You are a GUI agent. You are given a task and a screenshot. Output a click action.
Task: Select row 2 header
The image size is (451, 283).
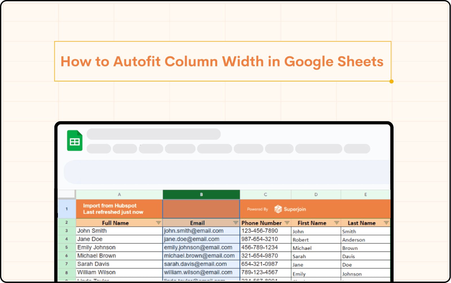[67, 222]
